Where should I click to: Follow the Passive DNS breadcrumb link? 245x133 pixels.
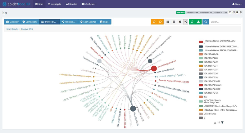pos(27,29)
